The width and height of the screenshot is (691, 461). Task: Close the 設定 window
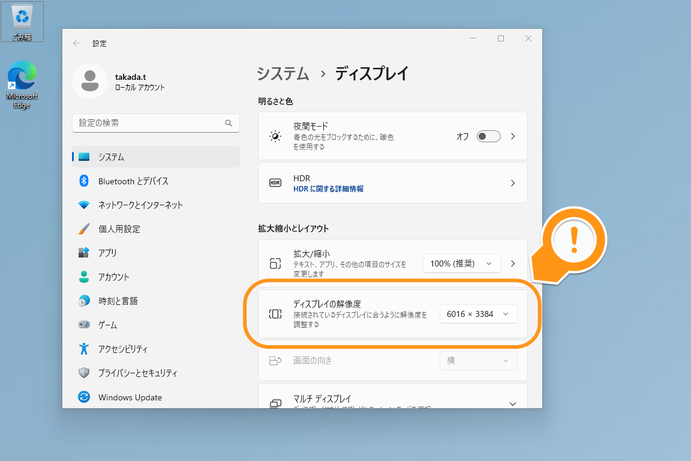(528, 38)
